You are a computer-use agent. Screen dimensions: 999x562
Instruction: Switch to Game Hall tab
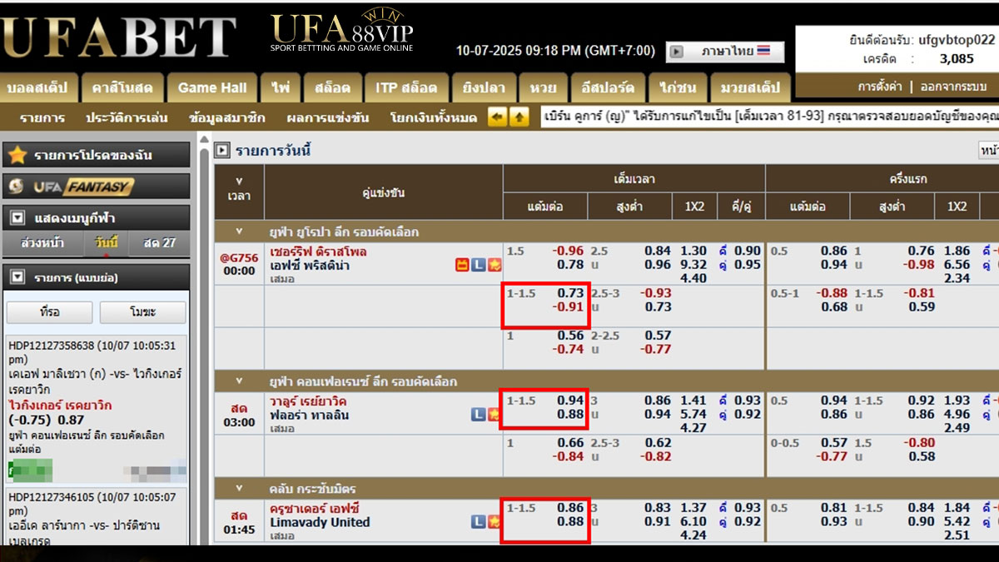coord(212,87)
